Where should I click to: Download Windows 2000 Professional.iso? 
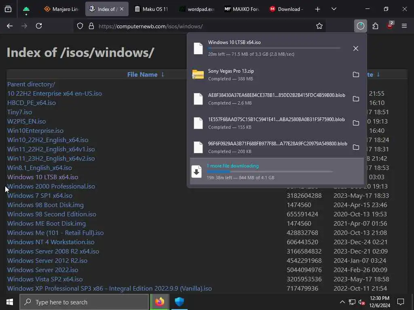[x=51, y=186]
